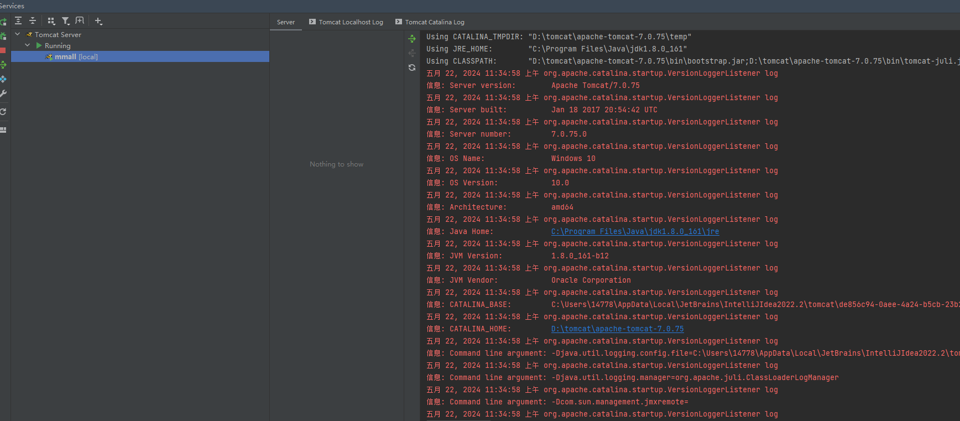
Task: Click the green Deploy All icon beside console
Action: pyautogui.click(x=412, y=39)
